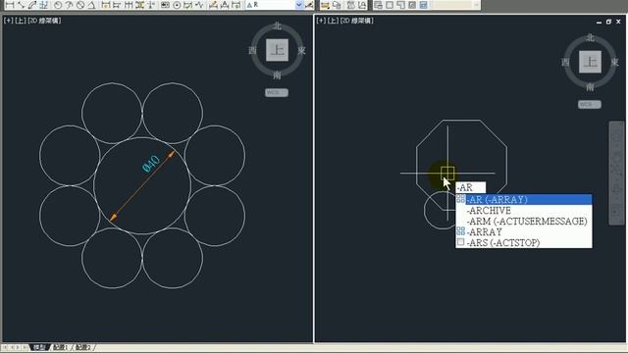This screenshot has height=353, width=628.
Task: Click 南 on right viewport ViewCube
Action: pyautogui.click(x=590, y=86)
